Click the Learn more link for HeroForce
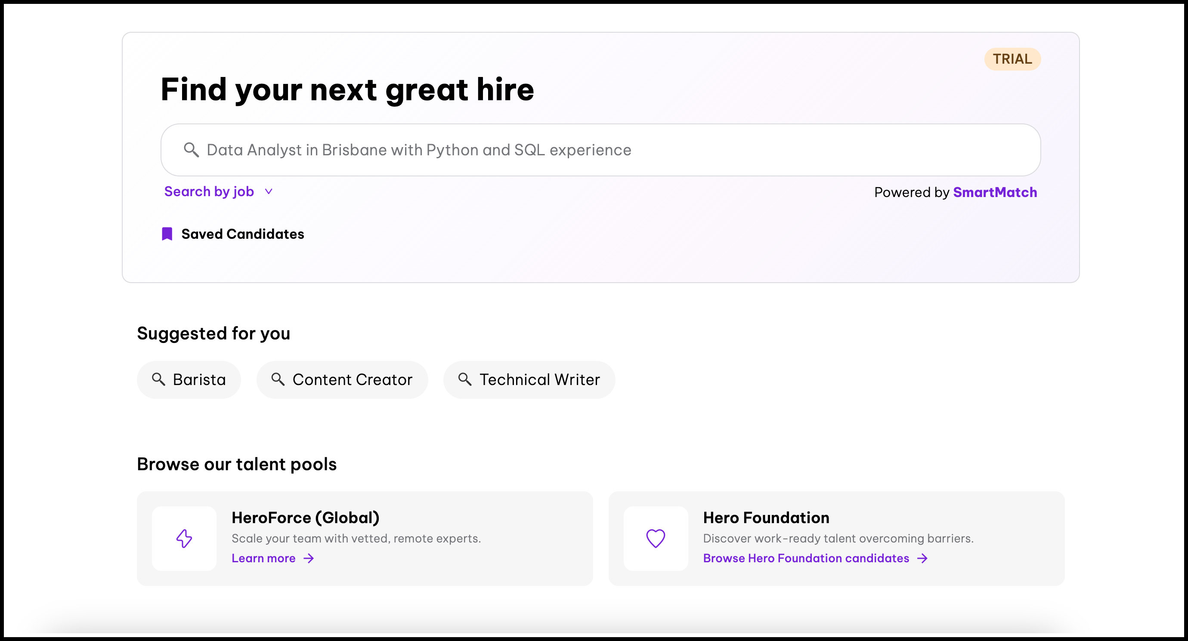This screenshot has width=1188, height=641. pyautogui.click(x=263, y=558)
